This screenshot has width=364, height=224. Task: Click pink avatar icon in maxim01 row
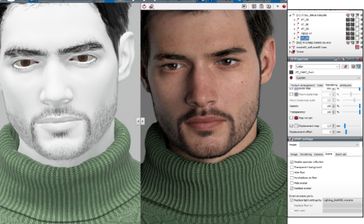click(357, 47)
